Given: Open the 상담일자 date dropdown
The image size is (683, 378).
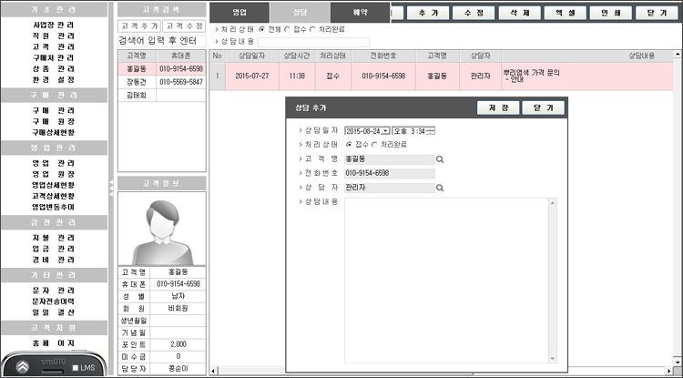Looking at the screenshot, I should 386,131.
